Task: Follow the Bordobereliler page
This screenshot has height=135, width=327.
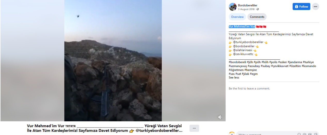Action: pos(301,7)
